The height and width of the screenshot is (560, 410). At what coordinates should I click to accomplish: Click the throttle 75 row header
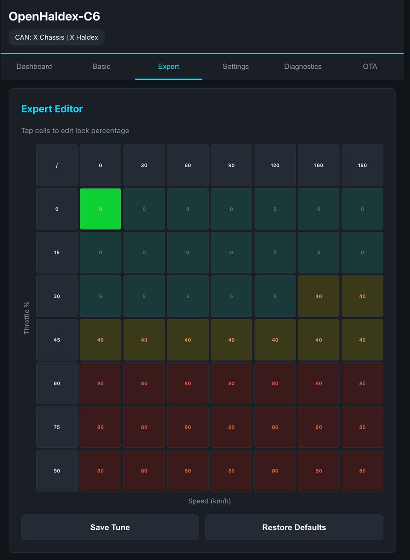click(57, 427)
